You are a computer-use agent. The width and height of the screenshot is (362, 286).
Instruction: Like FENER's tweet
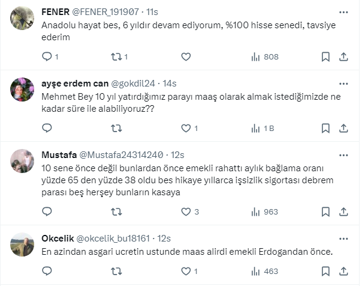pos(186,57)
